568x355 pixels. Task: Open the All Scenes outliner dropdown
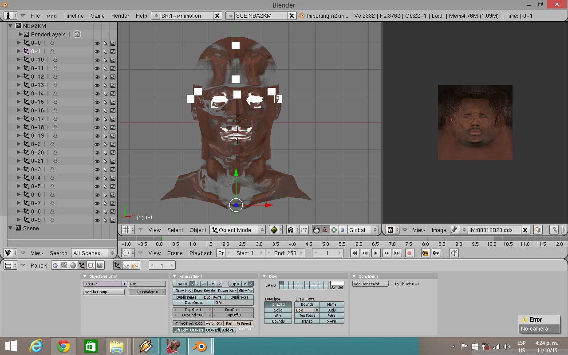93,253
